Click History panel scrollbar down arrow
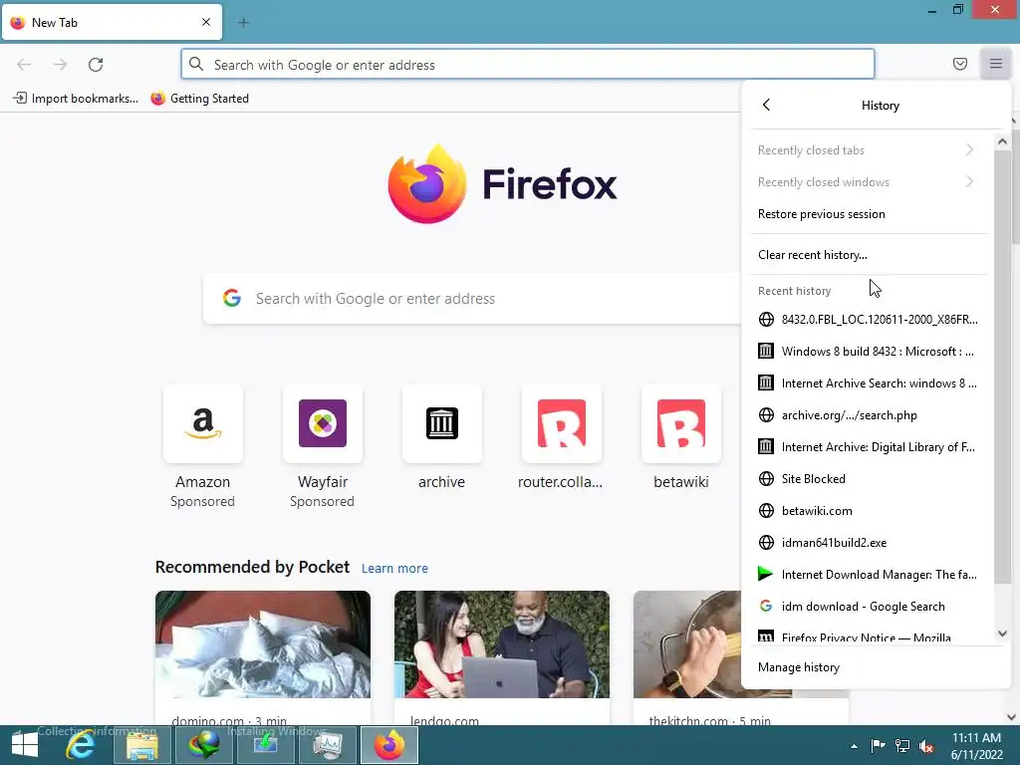Image resolution: width=1020 pixels, height=765 pixels. (1002, 633)
